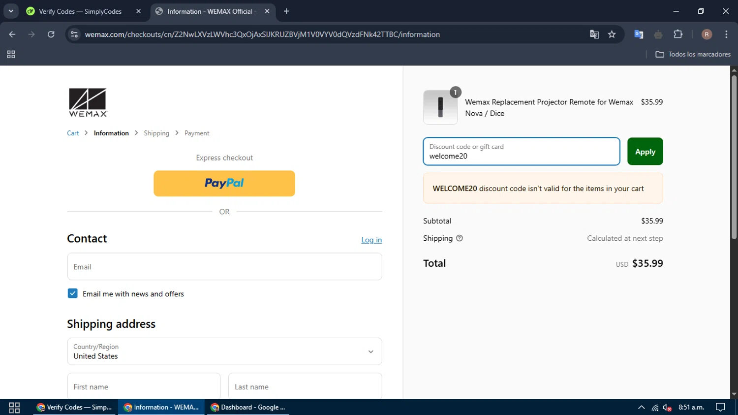
Task: Pay with PayPal express checkout
Action: [x=224, y=183]
